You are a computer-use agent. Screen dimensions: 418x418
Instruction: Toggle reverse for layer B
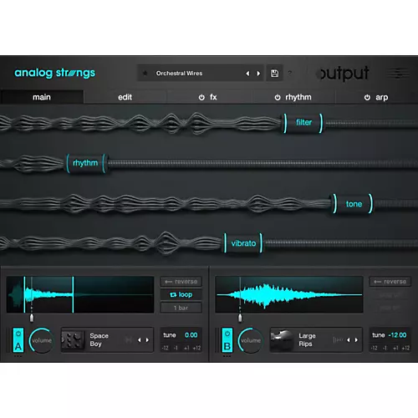pos(390,282)
